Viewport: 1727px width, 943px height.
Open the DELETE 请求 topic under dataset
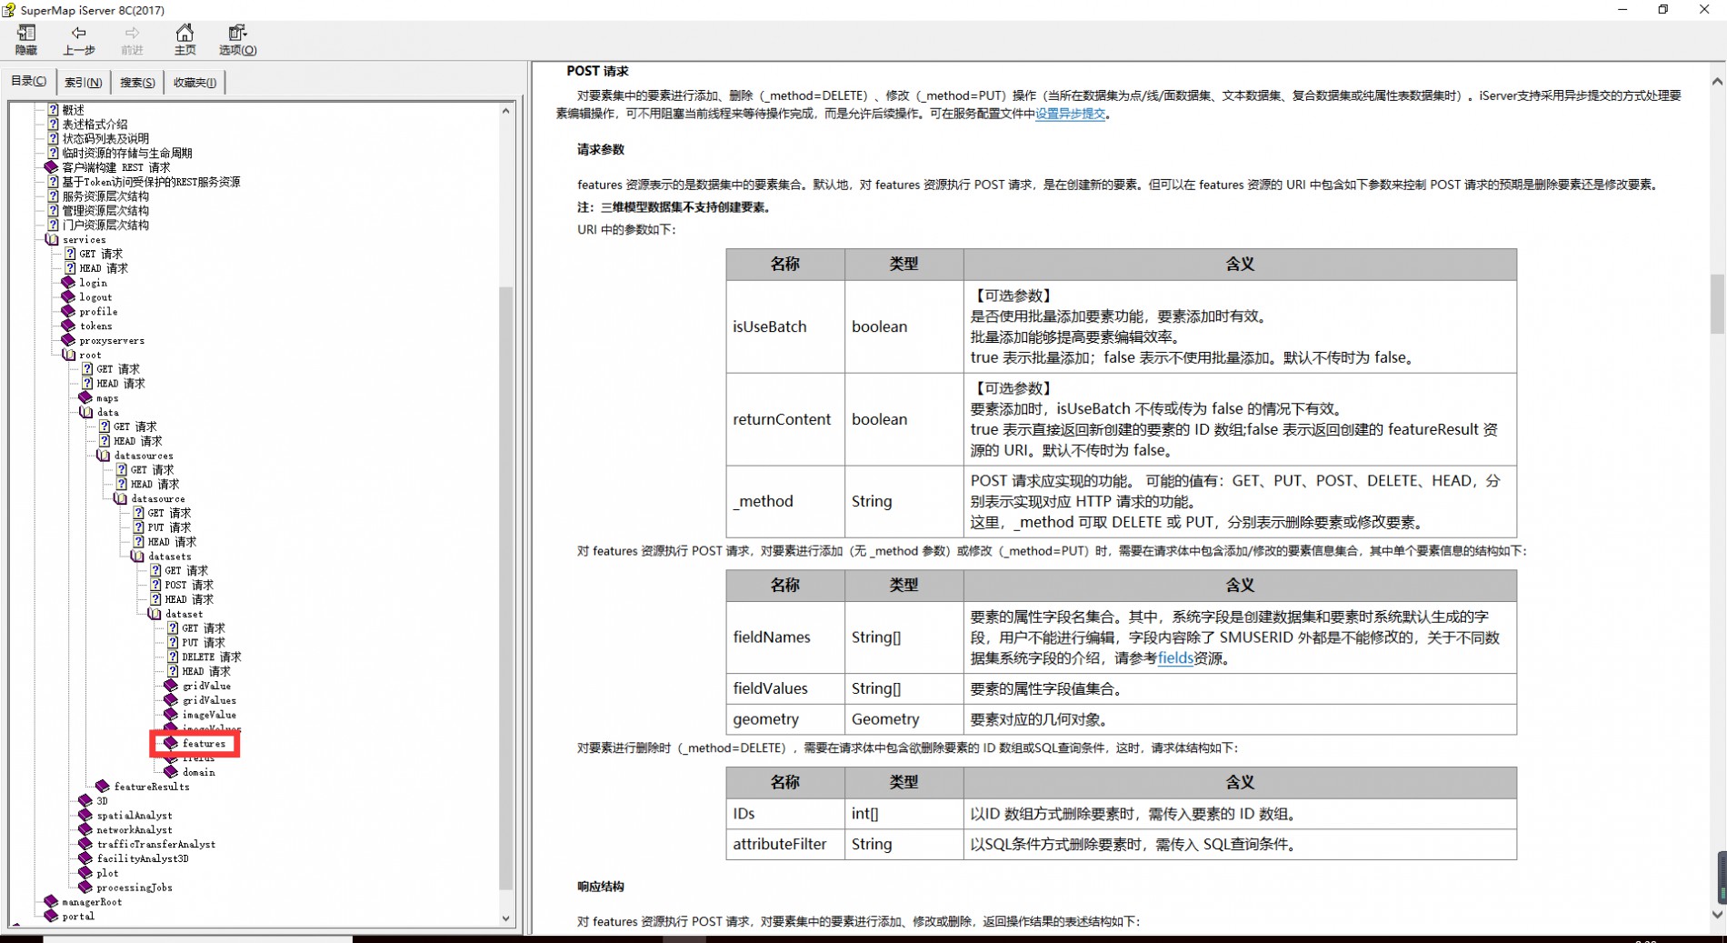click(212, 657)
